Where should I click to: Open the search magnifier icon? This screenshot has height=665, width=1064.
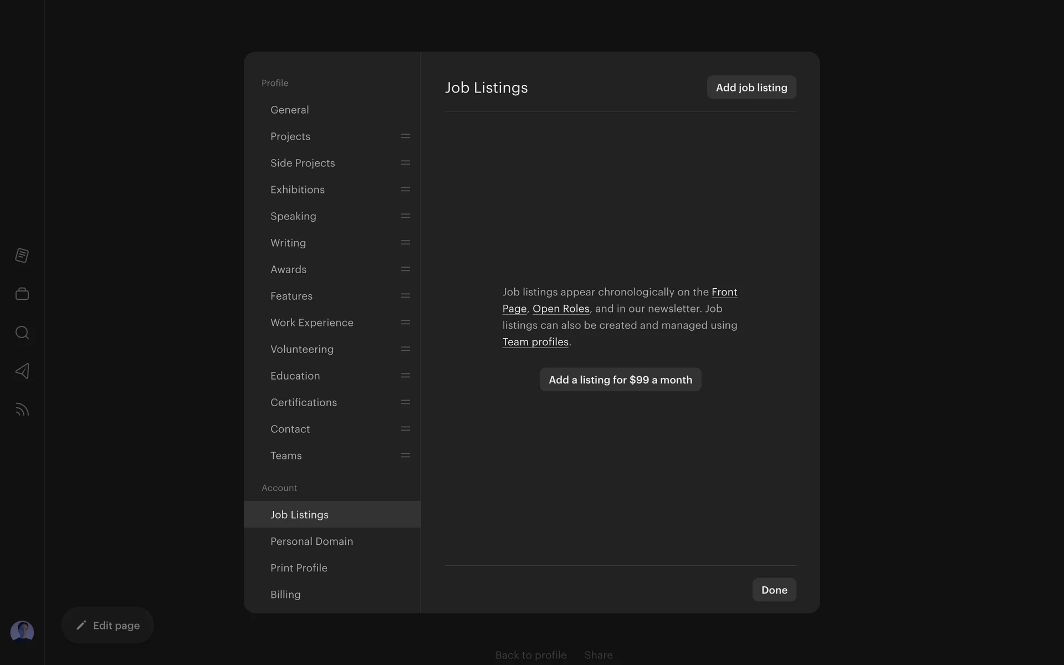point(22,332)
